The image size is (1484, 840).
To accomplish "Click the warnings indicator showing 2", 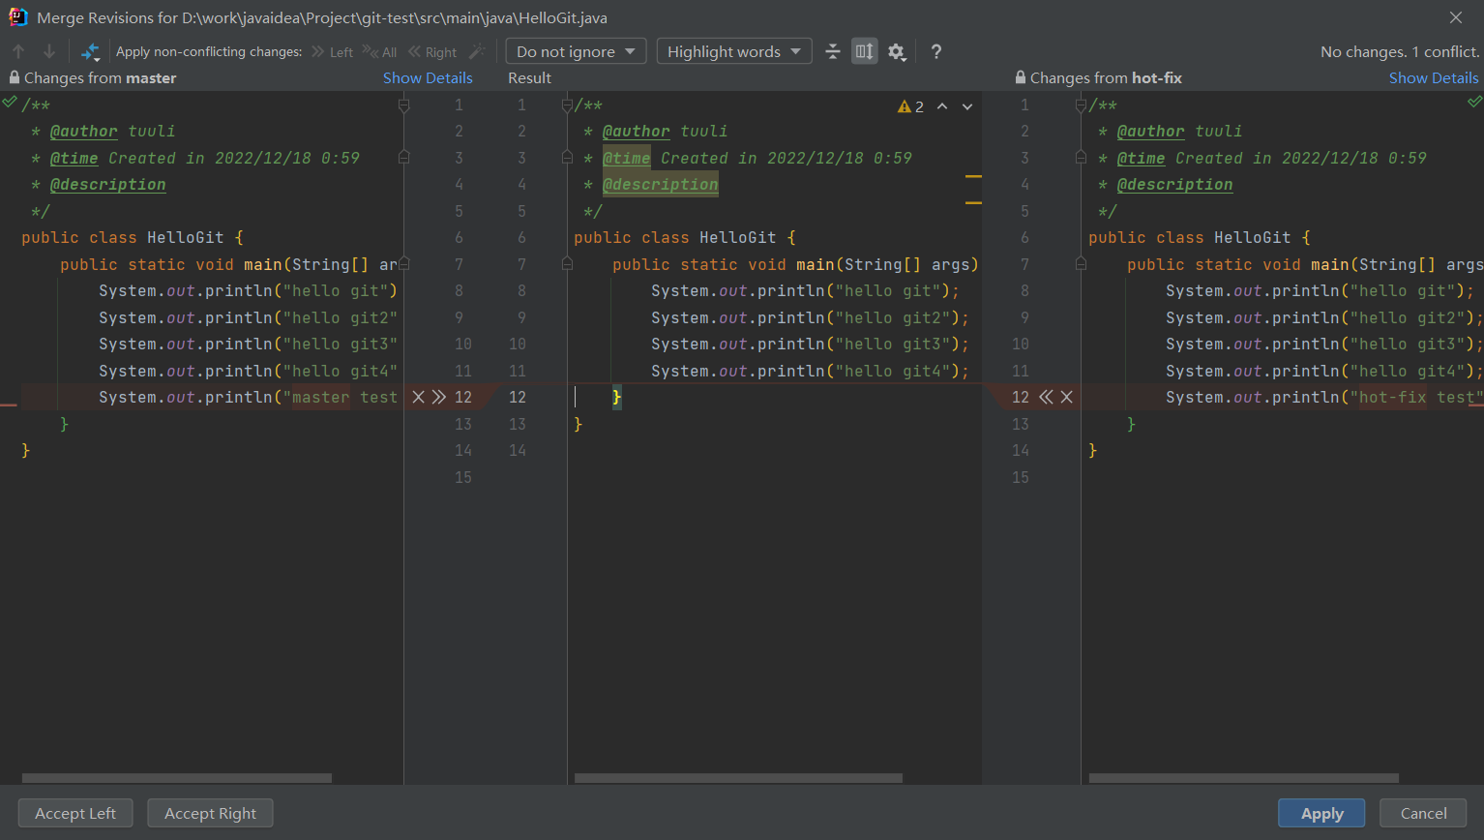I will point(910,106).
